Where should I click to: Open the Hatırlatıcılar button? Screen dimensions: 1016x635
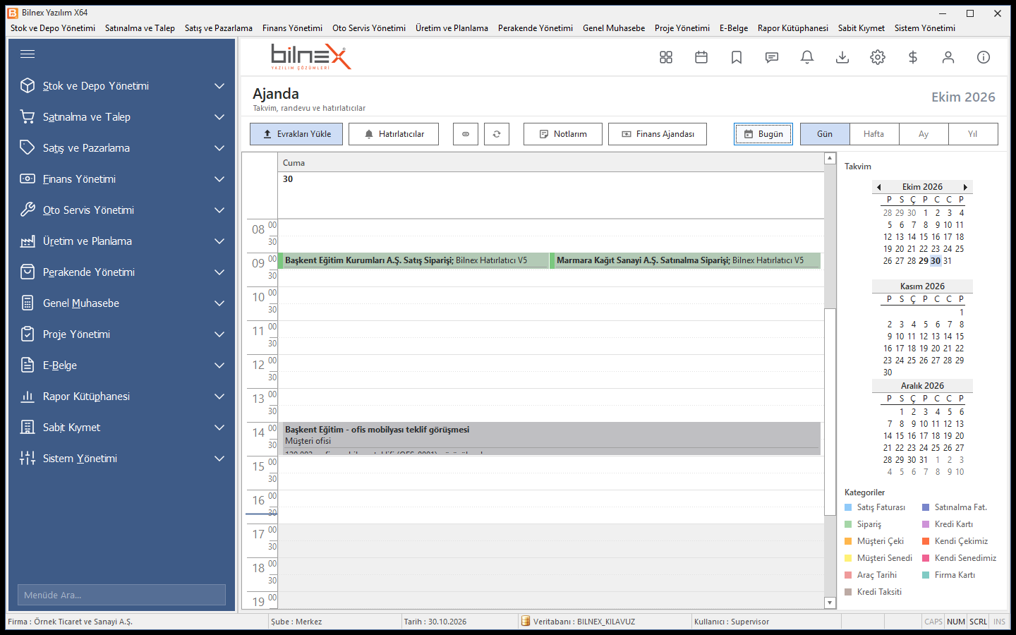click(394, 134)
